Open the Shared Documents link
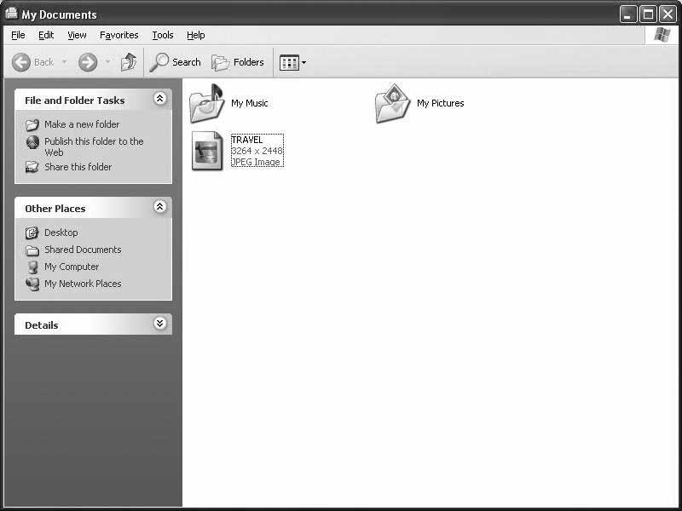Image resolution: width=682 pixels, height=511 pixels. pyautogui.click(x=83, y=250)
